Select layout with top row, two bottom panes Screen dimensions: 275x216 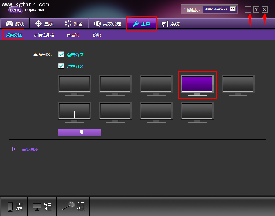click(x=74, y=111)
